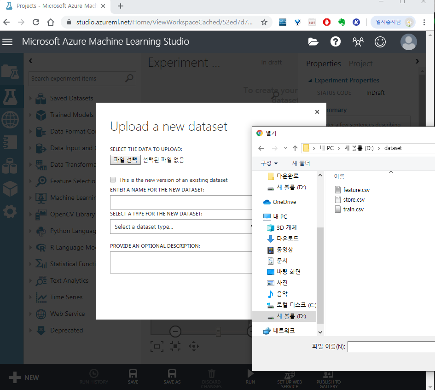Click 새 폴더 in the file dialog
The width and height of the screenshot is (435, 390).
[x=301, y=163]
